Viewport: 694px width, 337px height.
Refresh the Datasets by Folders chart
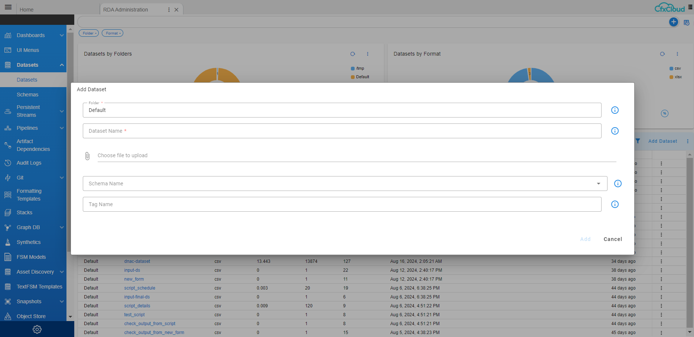pyautogui.click(x=352, y=54)
